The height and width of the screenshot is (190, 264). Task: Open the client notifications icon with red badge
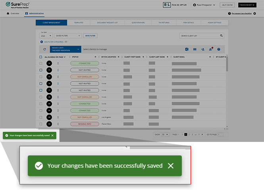pyautogui.click(x=211, y=49)
